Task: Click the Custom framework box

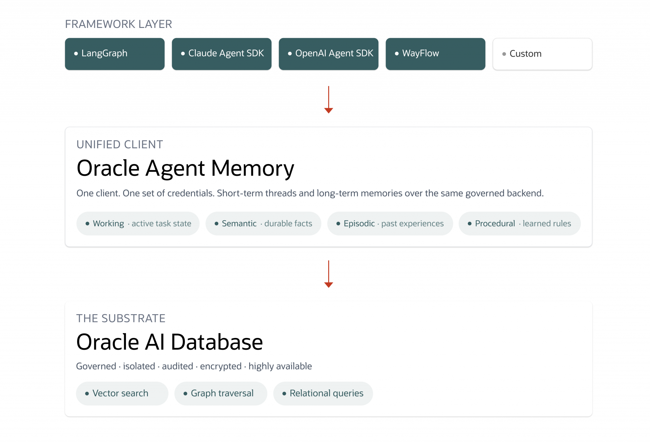Action: click(x=542, y=54)
